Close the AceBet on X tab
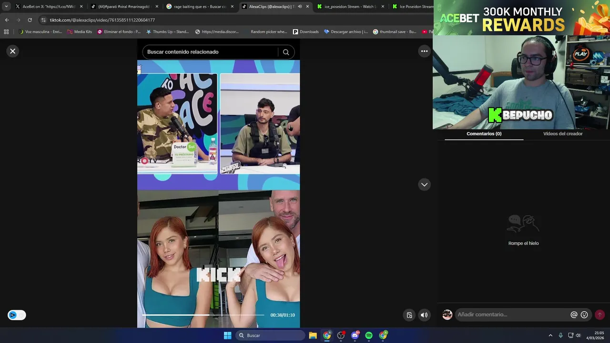 81,7
